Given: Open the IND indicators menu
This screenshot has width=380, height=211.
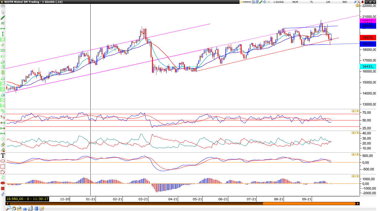Looking at the screenshot, I should [345, 2].
